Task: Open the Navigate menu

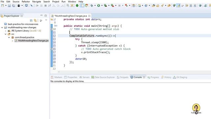Action: (x=37, y=1)
